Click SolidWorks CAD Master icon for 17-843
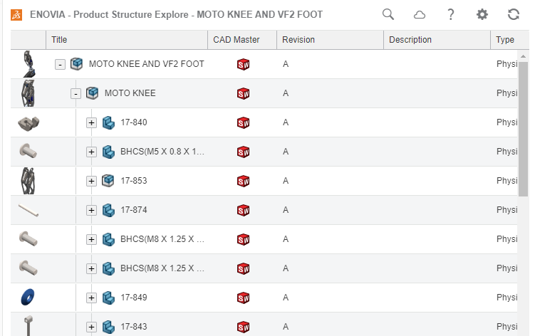The image size is (535, 336). tap(243, 327)
